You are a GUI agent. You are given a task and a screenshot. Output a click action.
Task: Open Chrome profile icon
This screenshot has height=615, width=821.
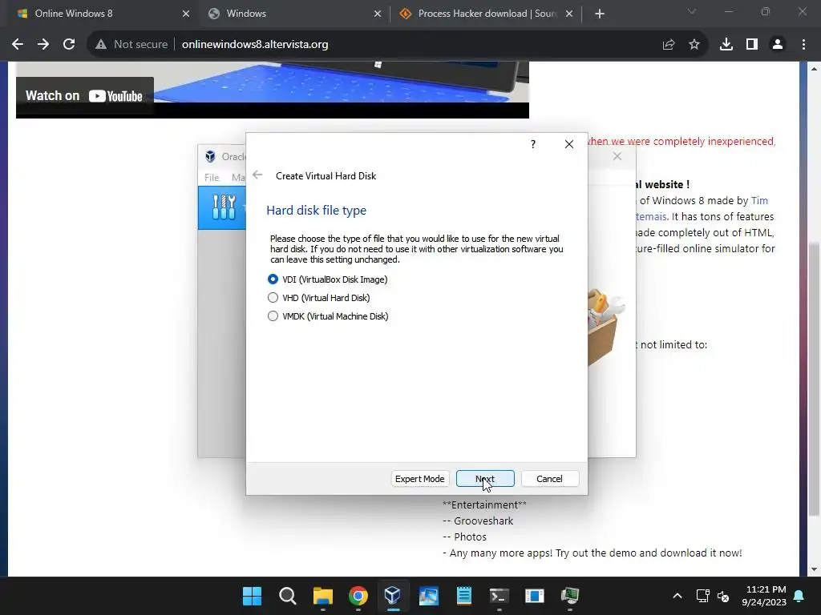click(x=778, y=45)
